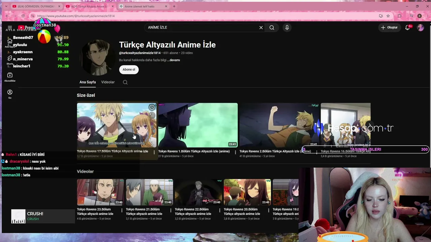Click the Türkçe Altyazılı Anime İzle channel name
This screenshot has width=431, height=242.
click(x=167, y=45)
